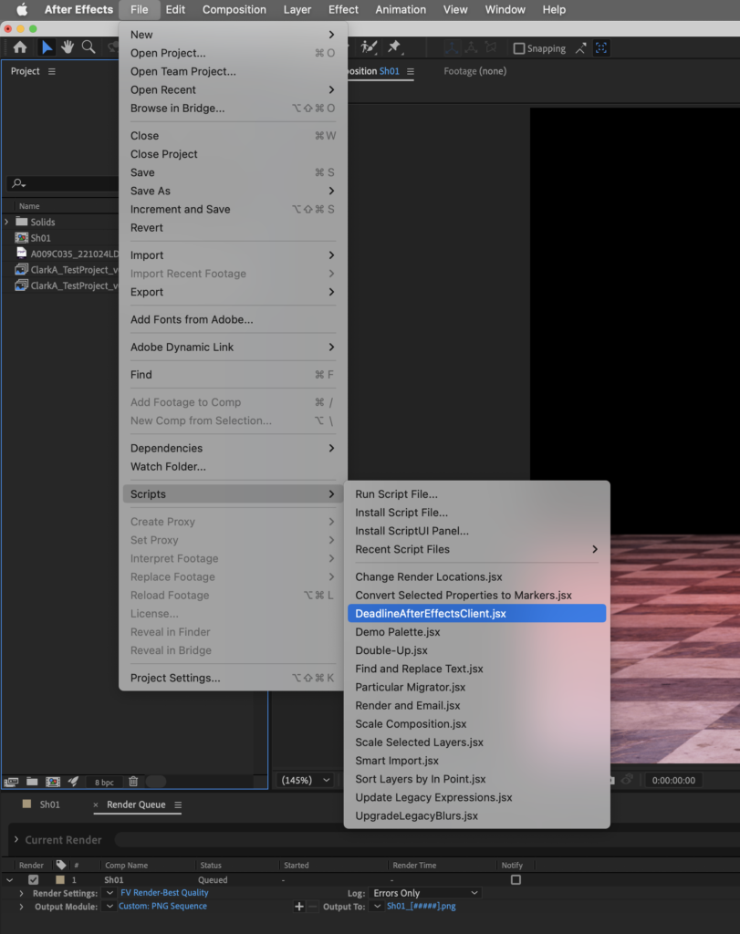Open FV Render-Best Quality settings link
The height and width of the screenshot is (934, 740).
164,893
